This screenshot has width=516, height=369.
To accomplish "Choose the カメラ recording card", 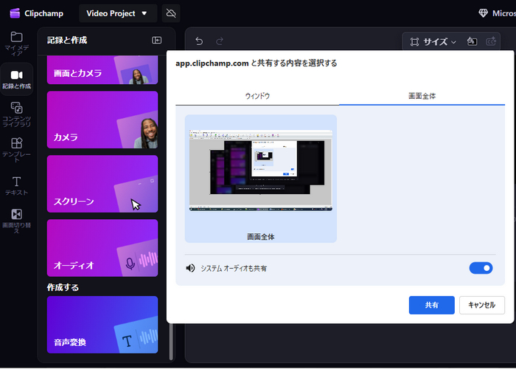I will (102, 120).
